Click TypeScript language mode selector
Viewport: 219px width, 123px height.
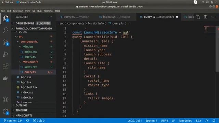185,121
